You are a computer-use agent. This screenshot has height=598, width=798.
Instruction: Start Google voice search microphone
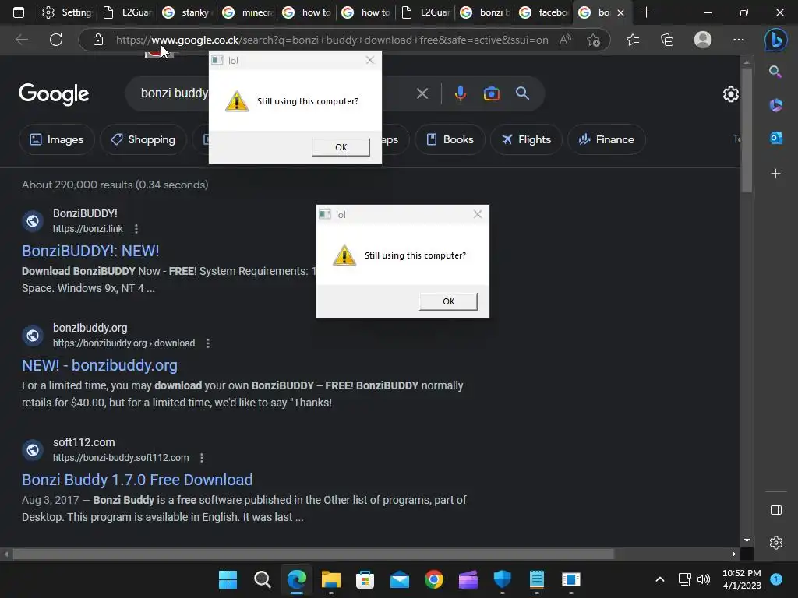460,93
